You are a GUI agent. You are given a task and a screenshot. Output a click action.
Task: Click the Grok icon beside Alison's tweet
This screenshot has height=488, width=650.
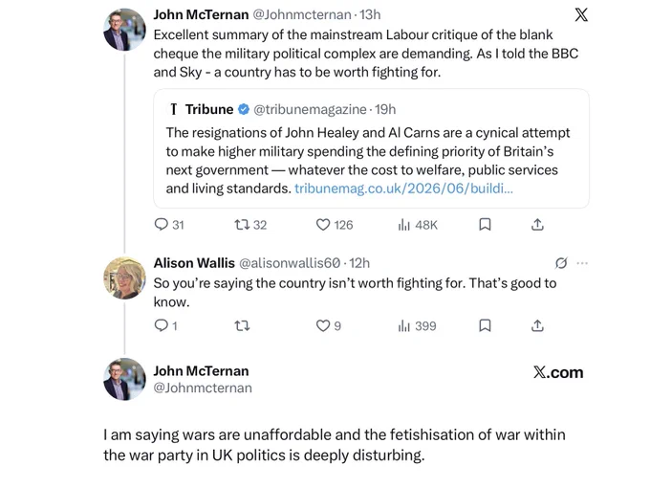(561, 263)
